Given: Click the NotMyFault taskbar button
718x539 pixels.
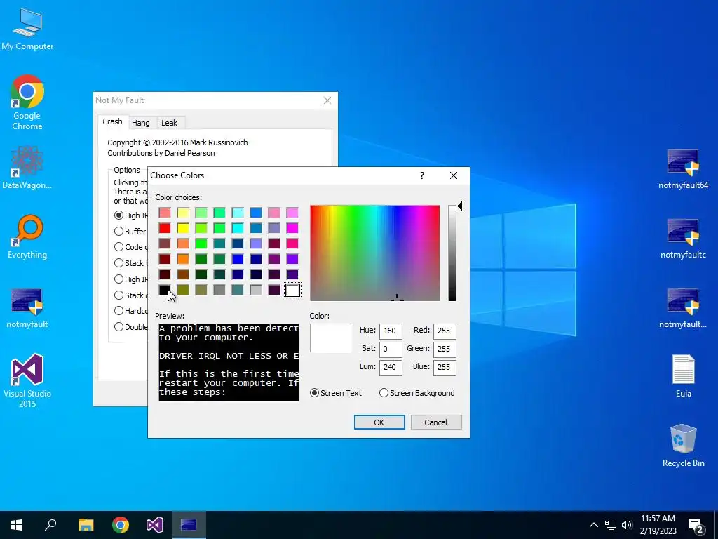Looking at the screenshot, I should (x=189, y=525).
